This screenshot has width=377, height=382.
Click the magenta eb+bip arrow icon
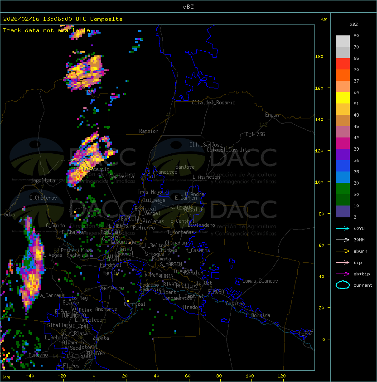coord(343,274)
